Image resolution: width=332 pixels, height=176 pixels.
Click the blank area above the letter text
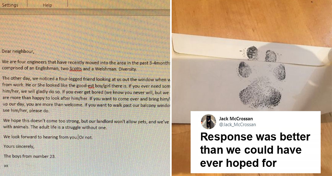click(x=85, y=32)
